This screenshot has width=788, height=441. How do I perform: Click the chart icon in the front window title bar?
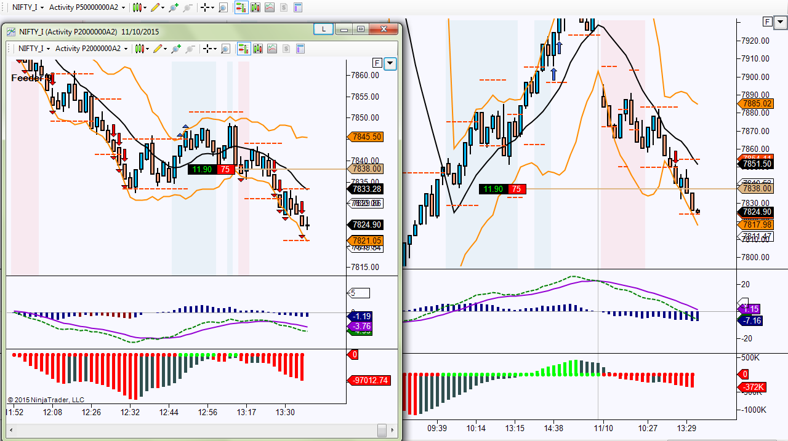[11, 31]
